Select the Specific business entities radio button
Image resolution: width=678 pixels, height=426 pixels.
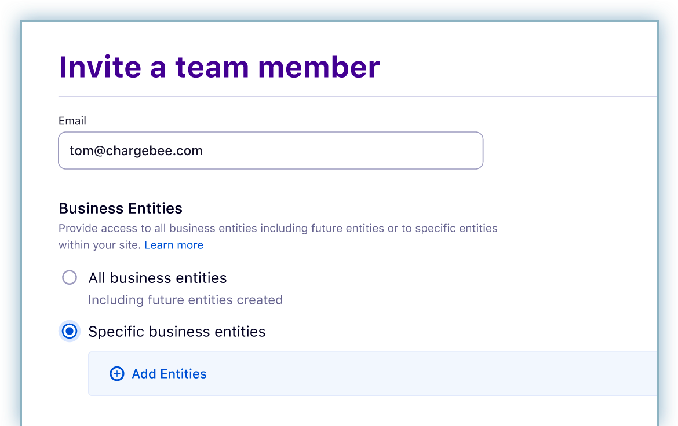[70, 331]
